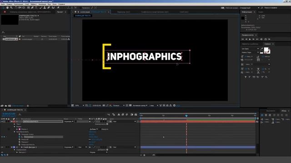This screenshot has height=163, width=291.
Task: Select the Horizontal Type tool
Action: point(36,8)
